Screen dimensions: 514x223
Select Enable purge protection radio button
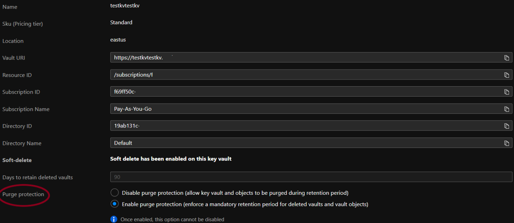115,204
